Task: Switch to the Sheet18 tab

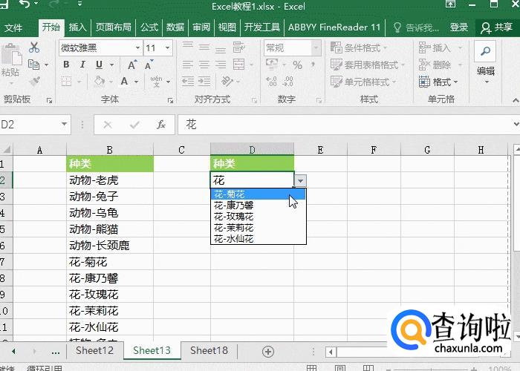Action: coord(209,350)
